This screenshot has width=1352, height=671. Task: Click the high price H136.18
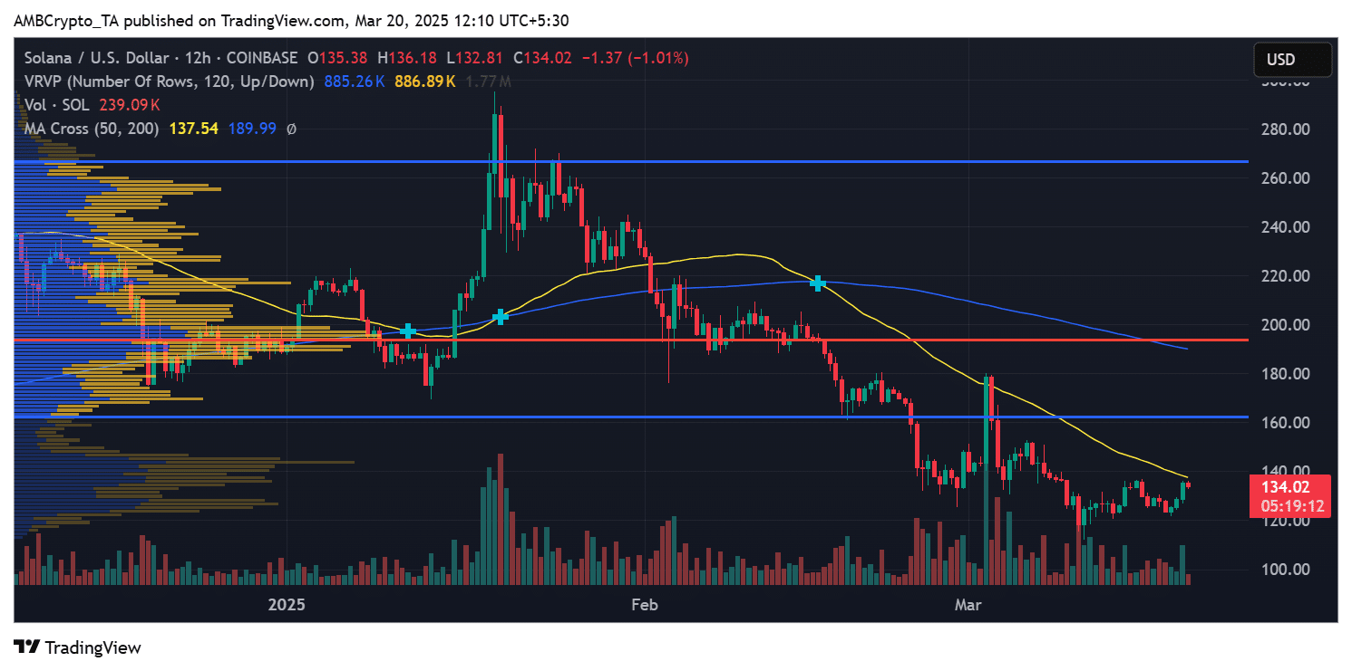coord(405,58)
